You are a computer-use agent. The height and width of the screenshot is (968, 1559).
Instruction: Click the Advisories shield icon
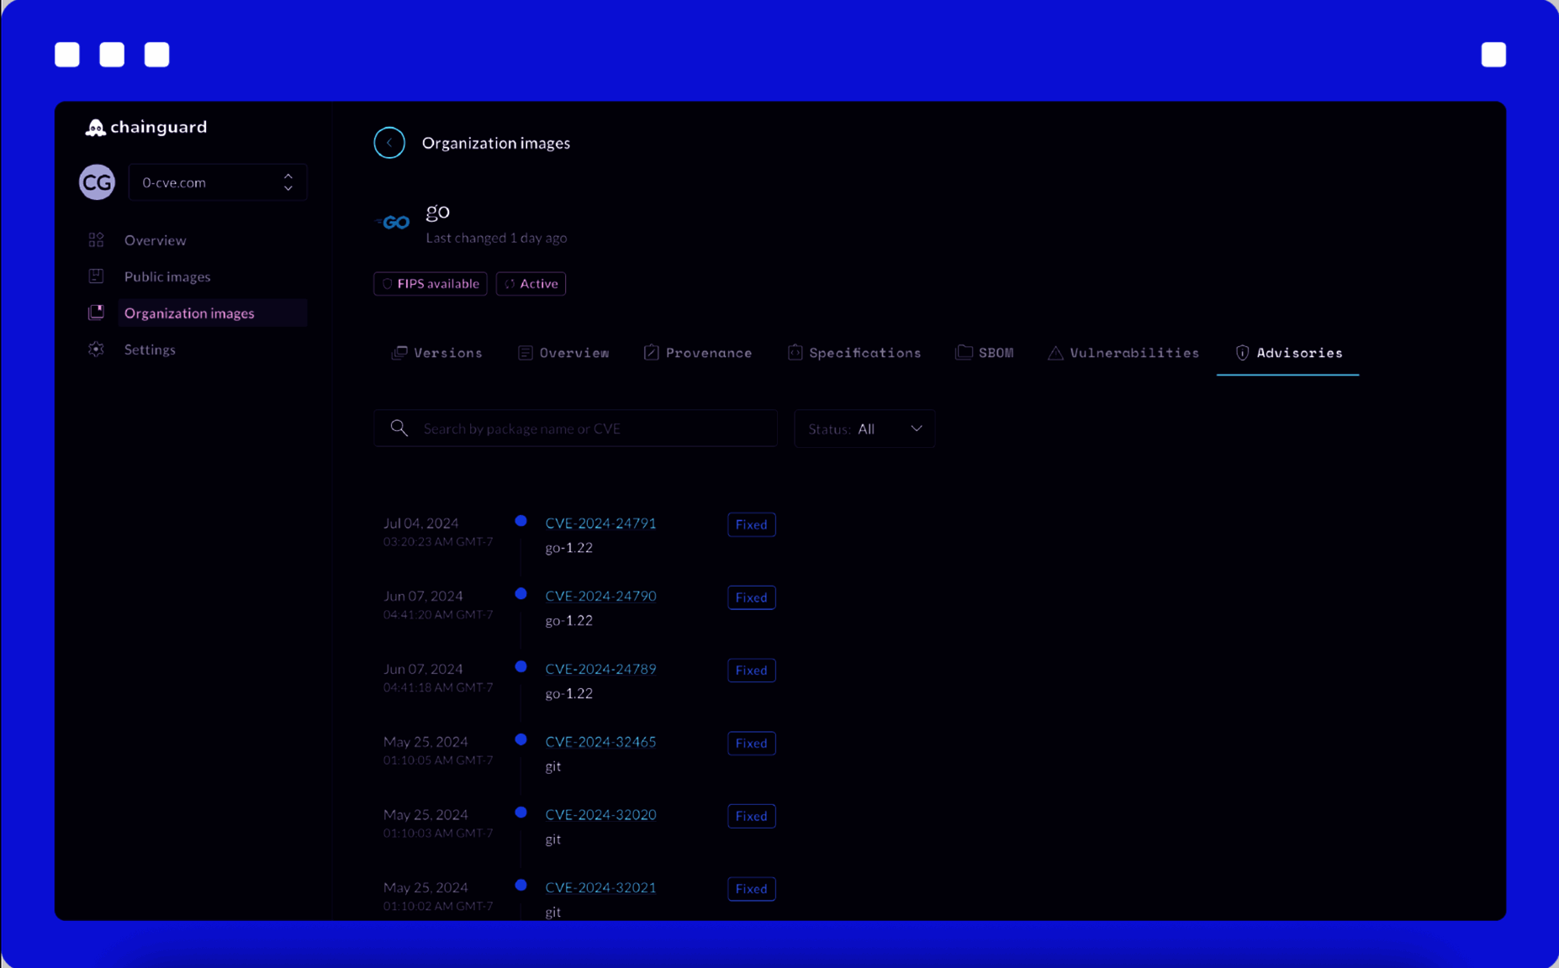[1243, 352]
